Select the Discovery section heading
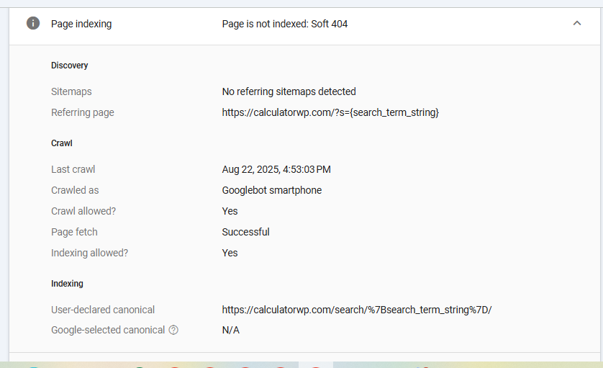The image size is (603, 368). click(70, 66)
